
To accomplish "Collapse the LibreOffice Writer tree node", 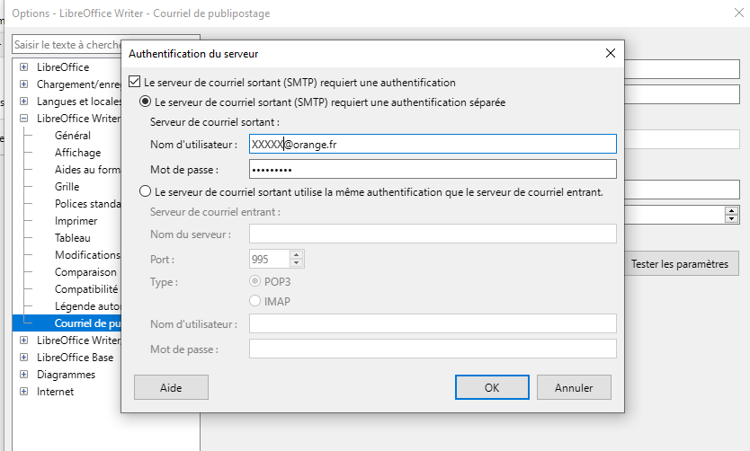I will pos(24,118).
